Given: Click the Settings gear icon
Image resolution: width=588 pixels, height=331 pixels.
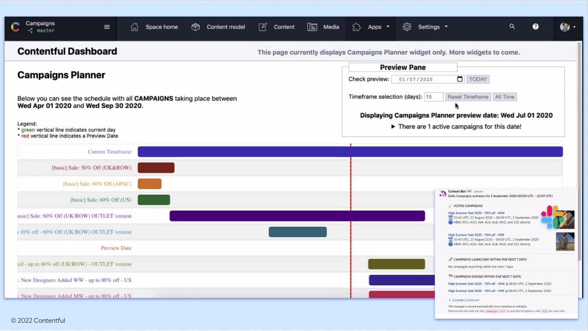Looking at the screenshot, I should pos(407,27).
